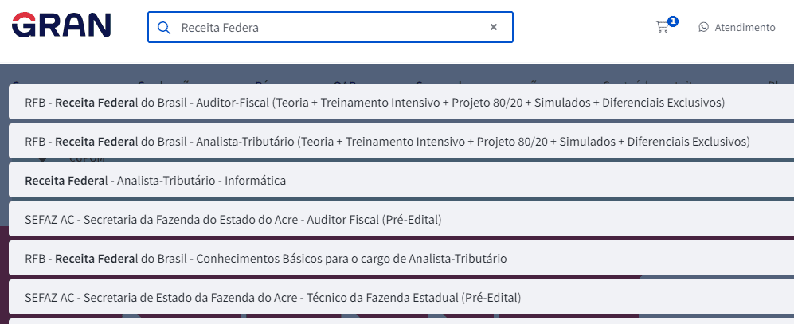Open the Pós navigation item
794x324 pixels.
264,82
